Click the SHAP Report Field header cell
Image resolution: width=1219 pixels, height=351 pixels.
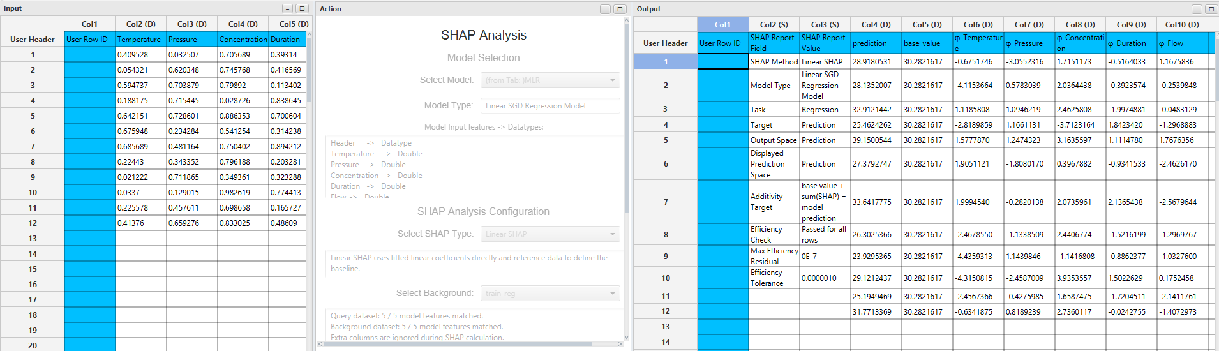click(774, 43)
